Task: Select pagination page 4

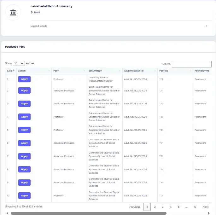Action: 171,207
